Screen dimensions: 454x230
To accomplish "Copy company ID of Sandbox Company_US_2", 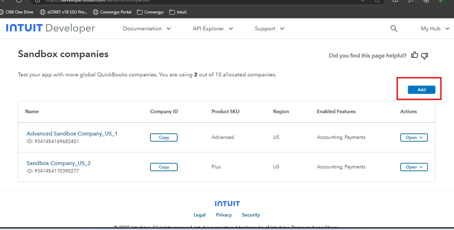I will (164, 167).
